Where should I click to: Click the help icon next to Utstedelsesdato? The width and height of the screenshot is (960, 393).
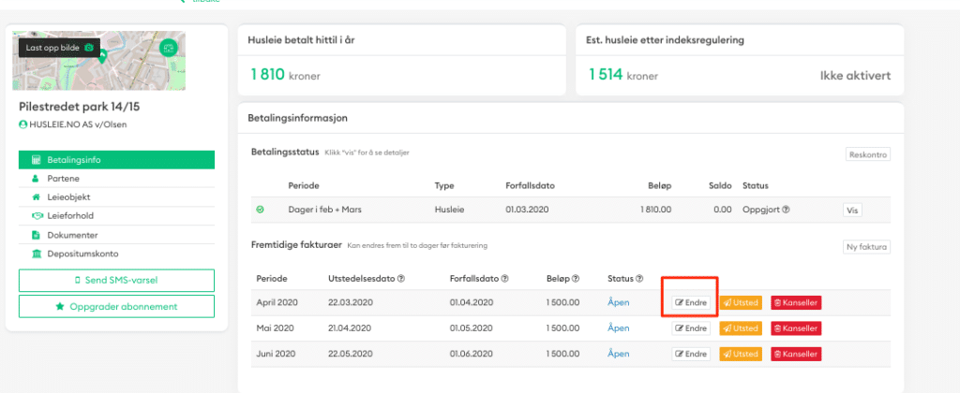point(401,279)
